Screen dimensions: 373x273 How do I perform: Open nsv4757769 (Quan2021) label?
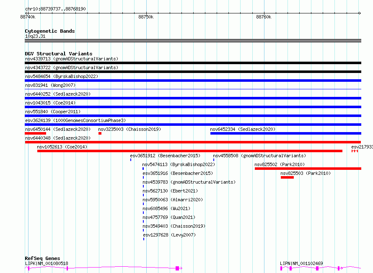pyautogui.click(x=168, y=217)
